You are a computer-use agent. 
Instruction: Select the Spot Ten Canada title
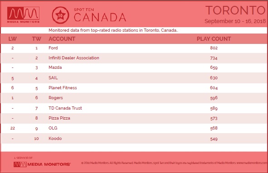[x=100, y=15]
